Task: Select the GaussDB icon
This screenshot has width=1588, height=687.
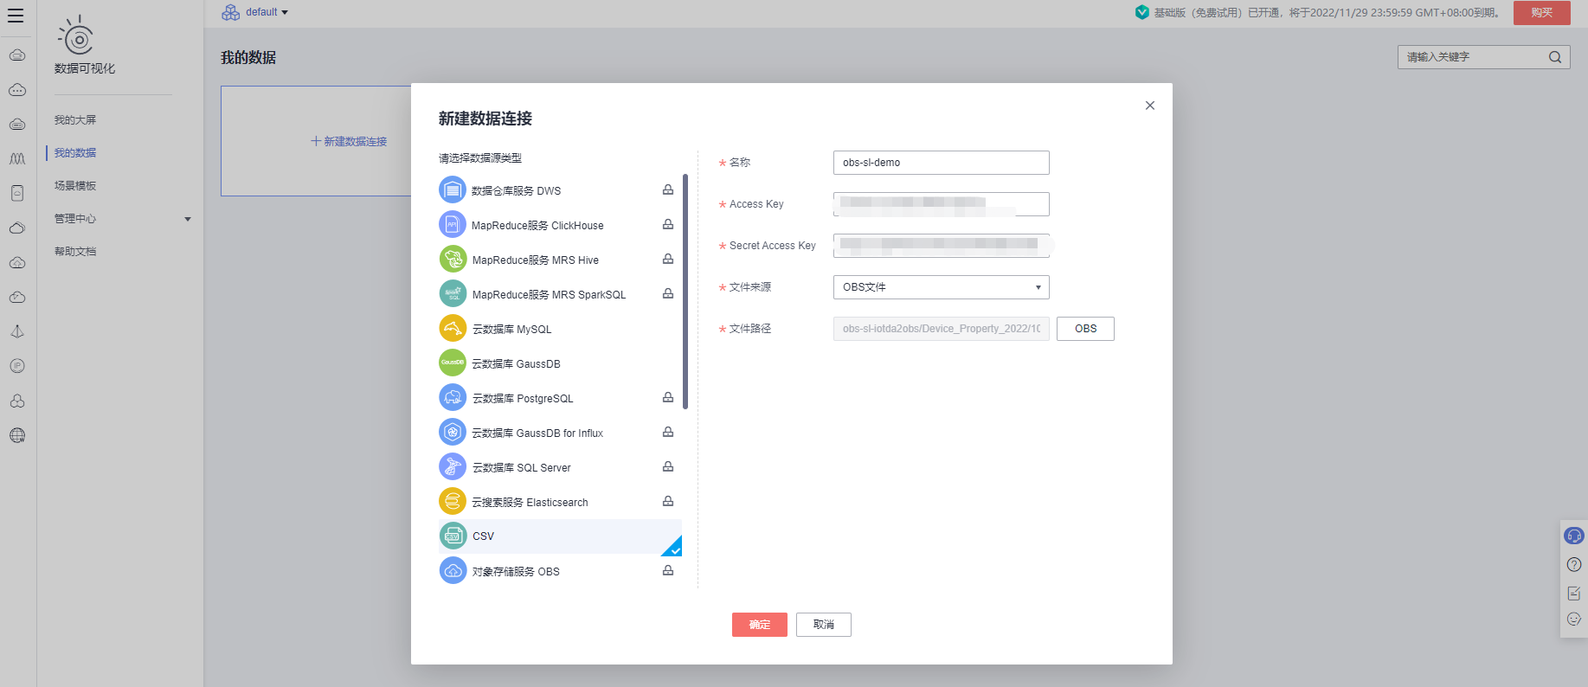Action: [x=453, y=363]
